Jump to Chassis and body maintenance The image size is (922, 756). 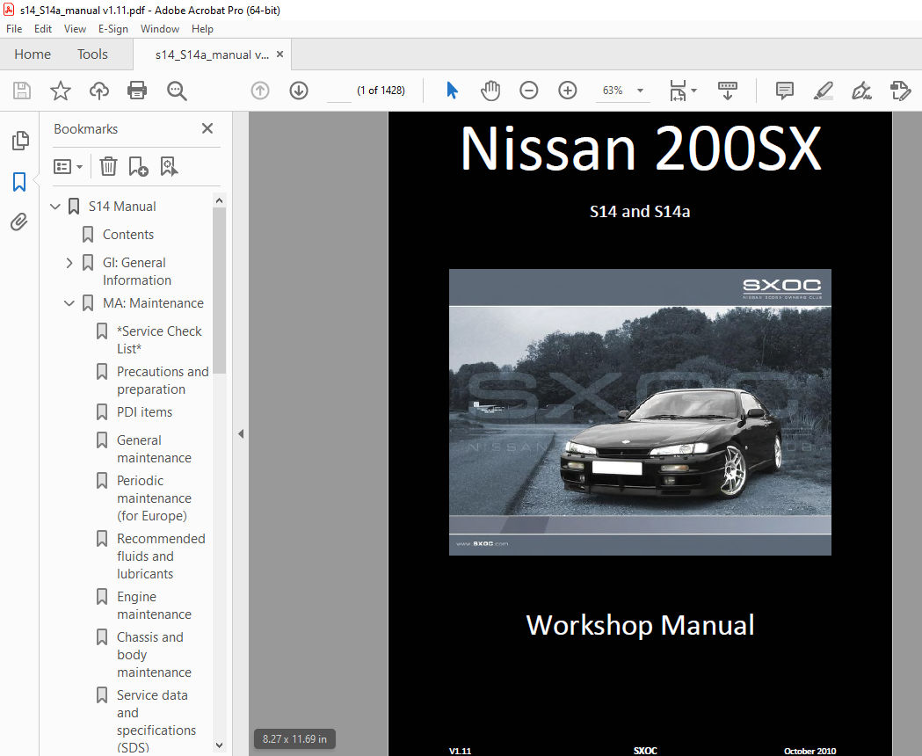[154, 655]
